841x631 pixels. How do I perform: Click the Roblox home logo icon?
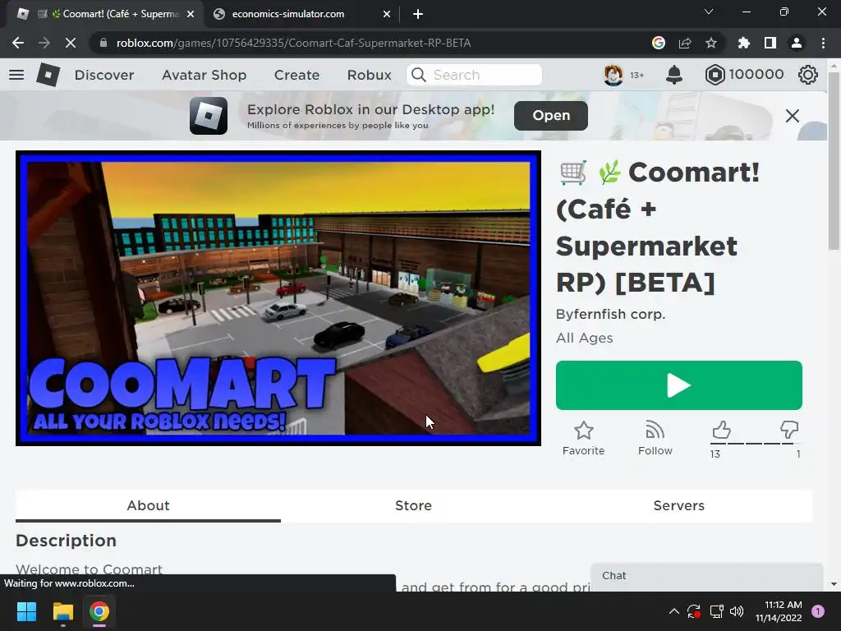tap(48, 75)
